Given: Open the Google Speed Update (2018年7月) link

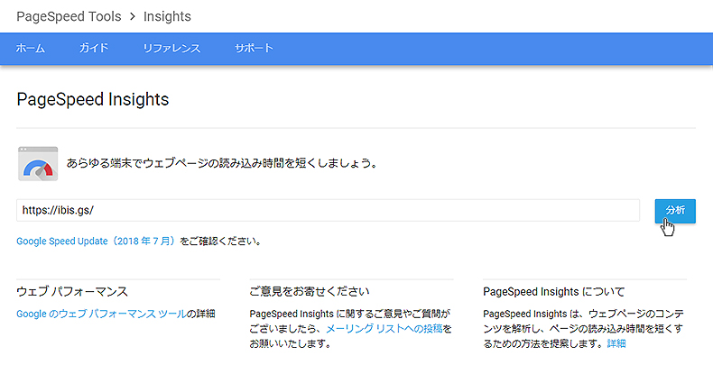Looking at the screenshot, I should click(x=96, y=241).
